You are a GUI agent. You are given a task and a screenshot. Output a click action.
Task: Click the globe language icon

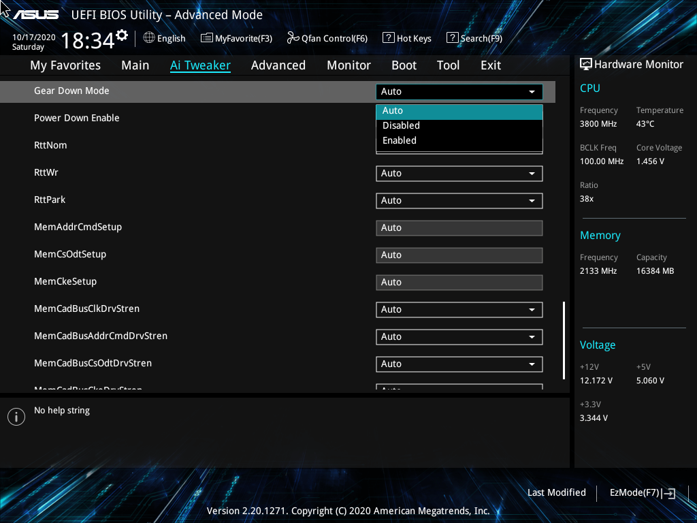click(149, 38)
